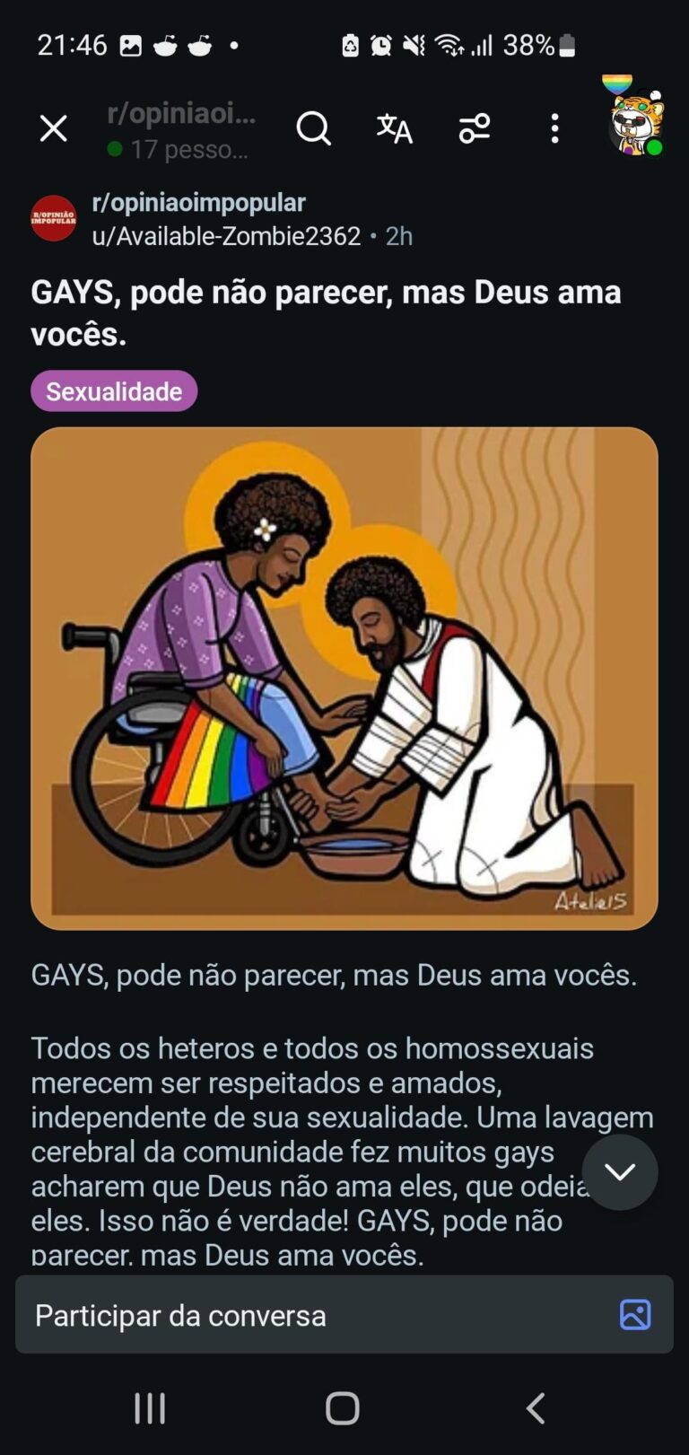This screenshot has width=689, height=1455.
Task: Tap the translate post icon
Action: point(394,128)
